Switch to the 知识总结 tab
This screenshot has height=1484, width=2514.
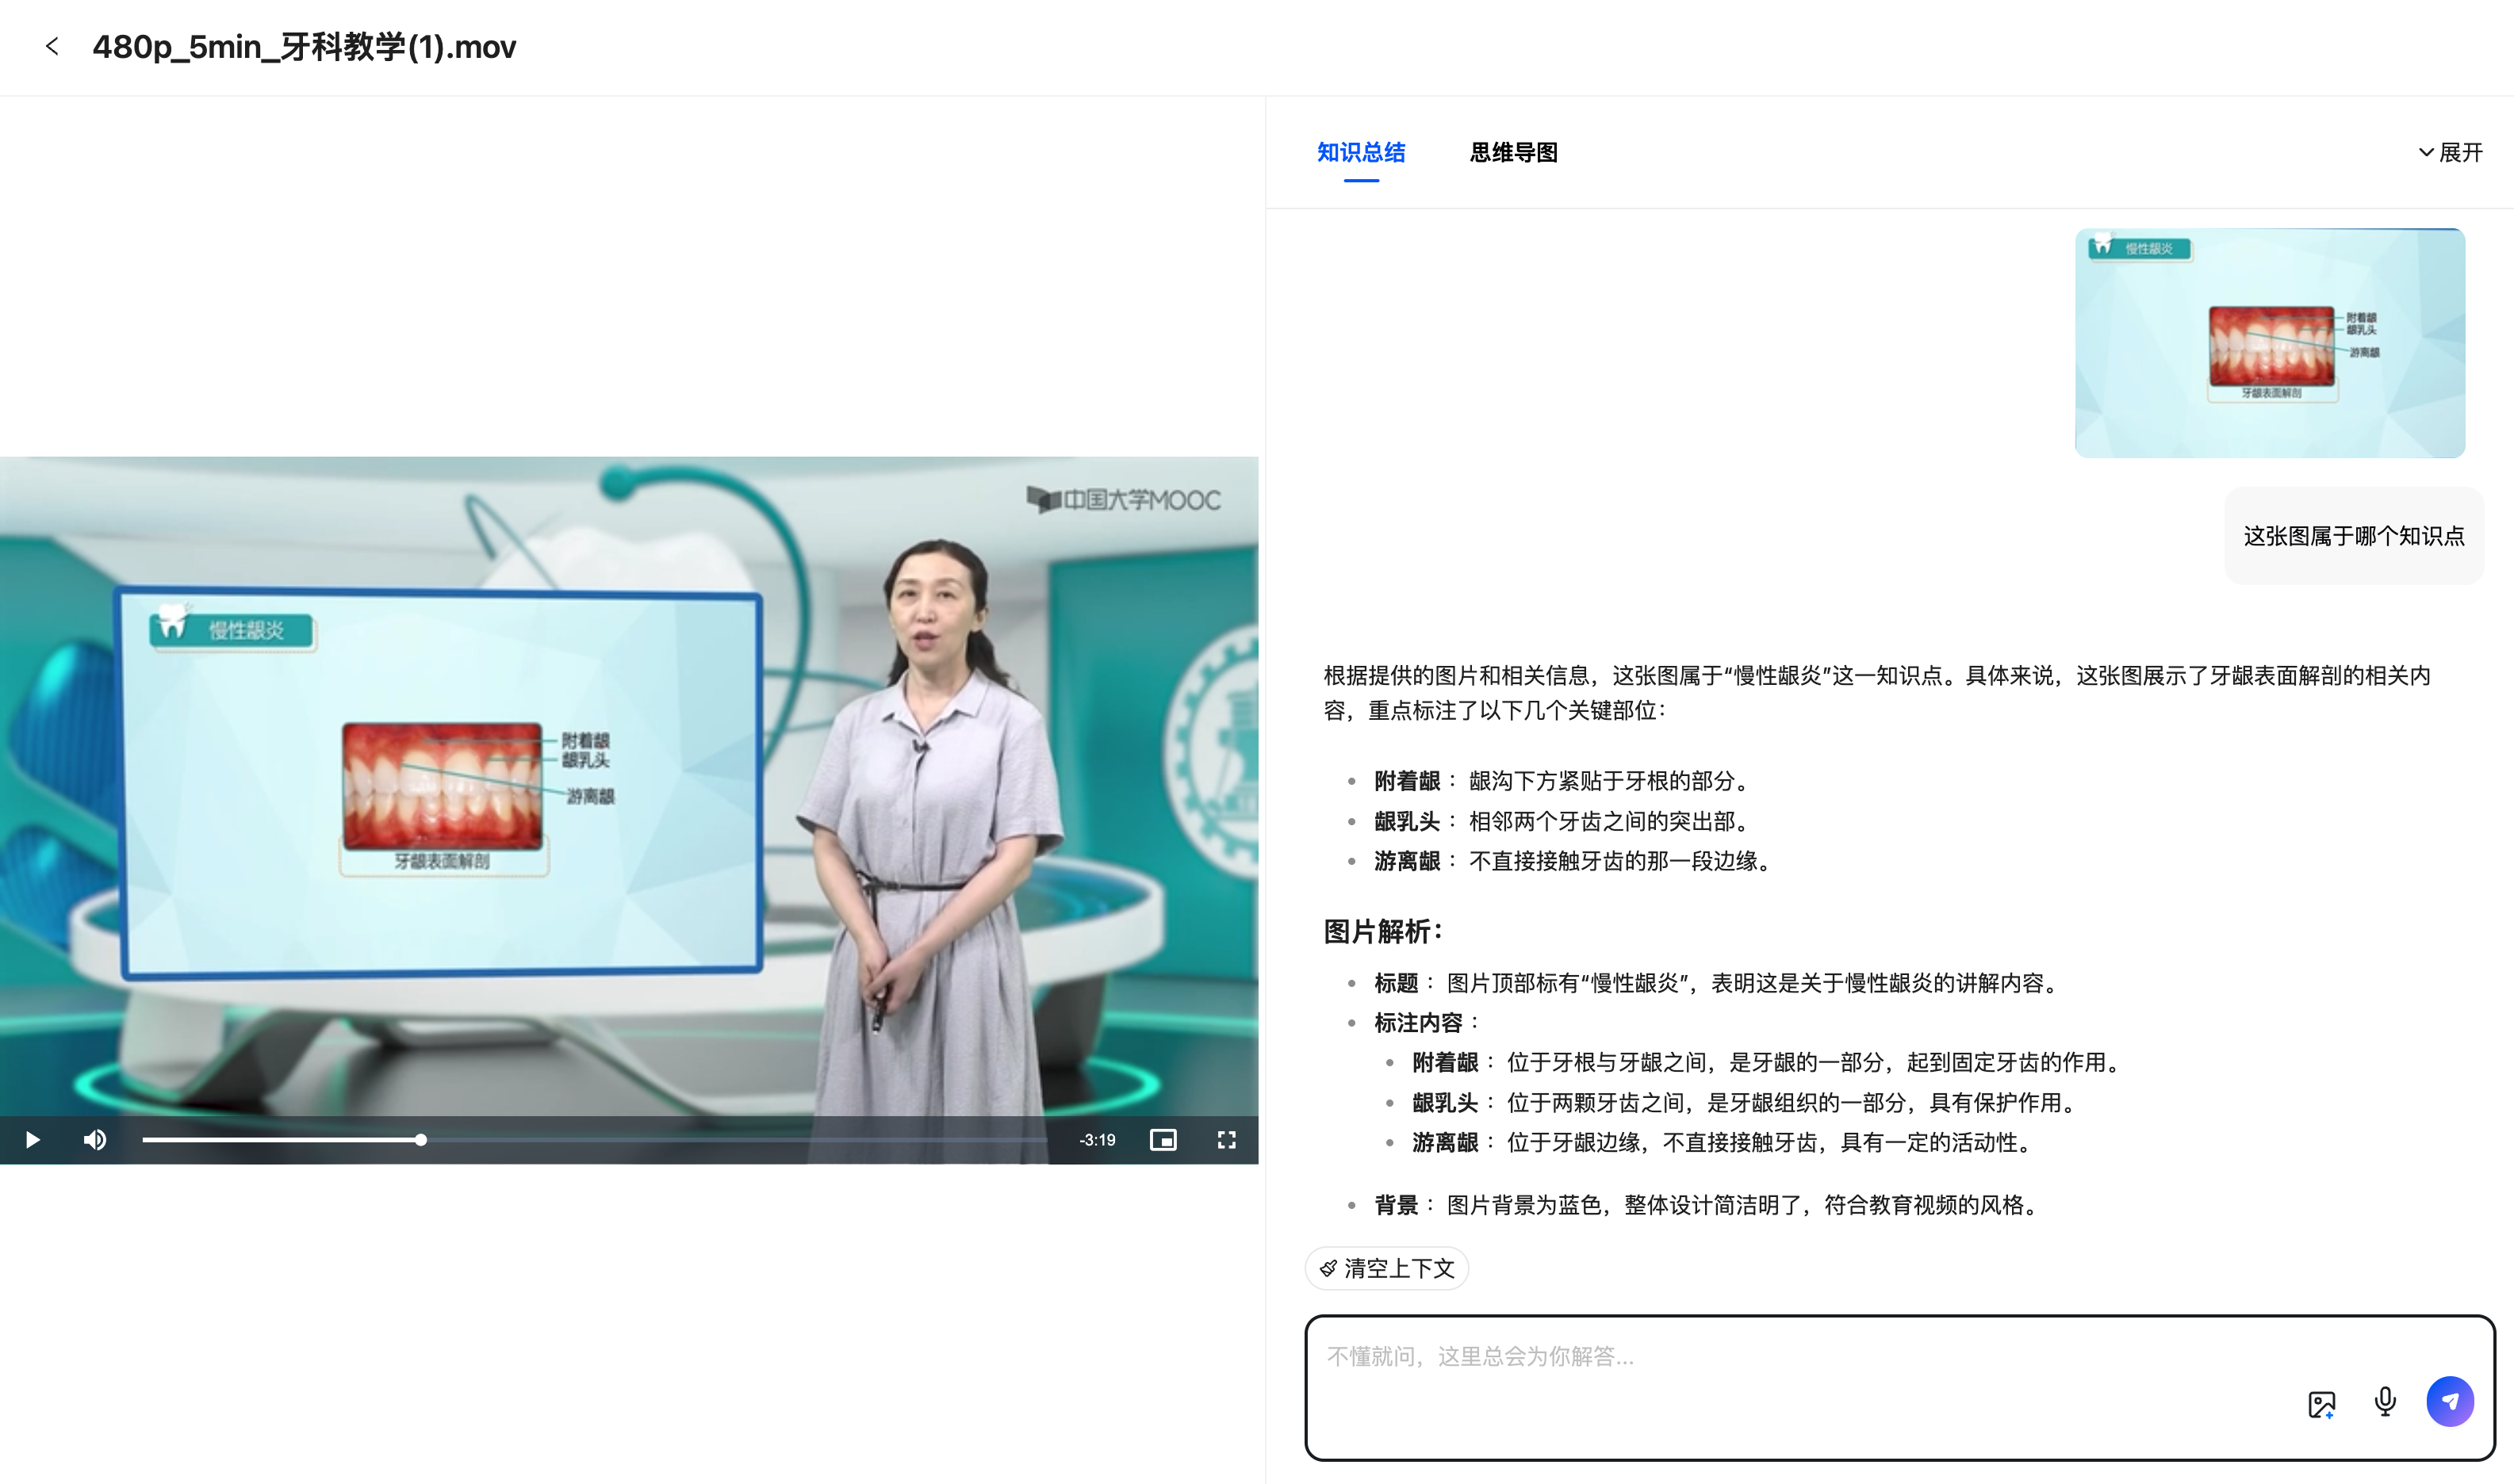pyautogui.click(x=1361, y=152)
